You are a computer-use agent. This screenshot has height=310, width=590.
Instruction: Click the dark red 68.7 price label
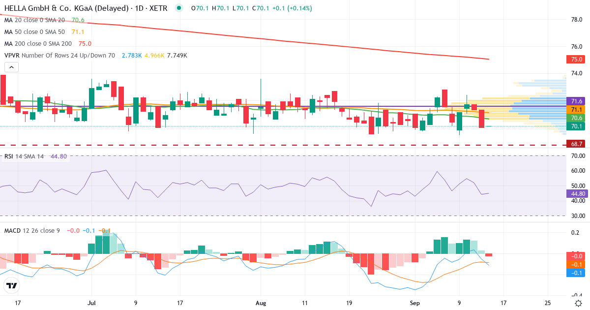pyautogui.click(x=577, y=144)
